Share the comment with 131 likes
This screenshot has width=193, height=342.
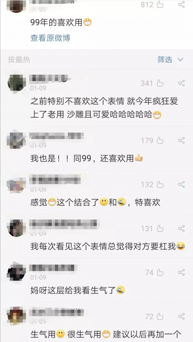tap(181, 229)
